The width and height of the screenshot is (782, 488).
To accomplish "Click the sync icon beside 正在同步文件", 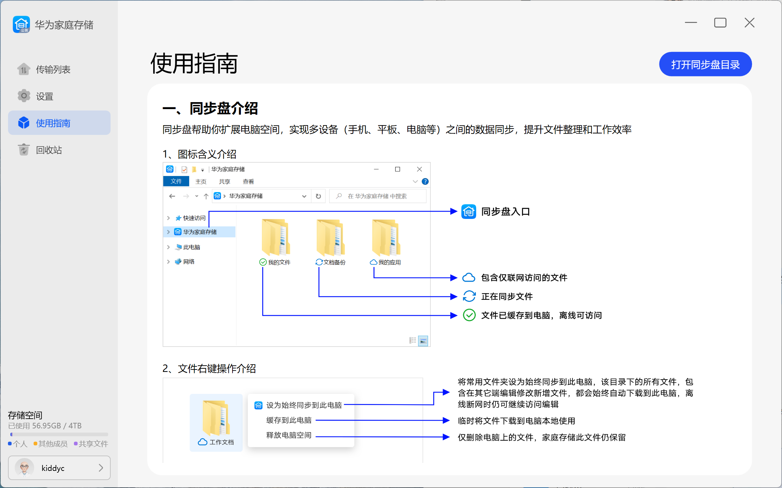I will click(469, 296).
